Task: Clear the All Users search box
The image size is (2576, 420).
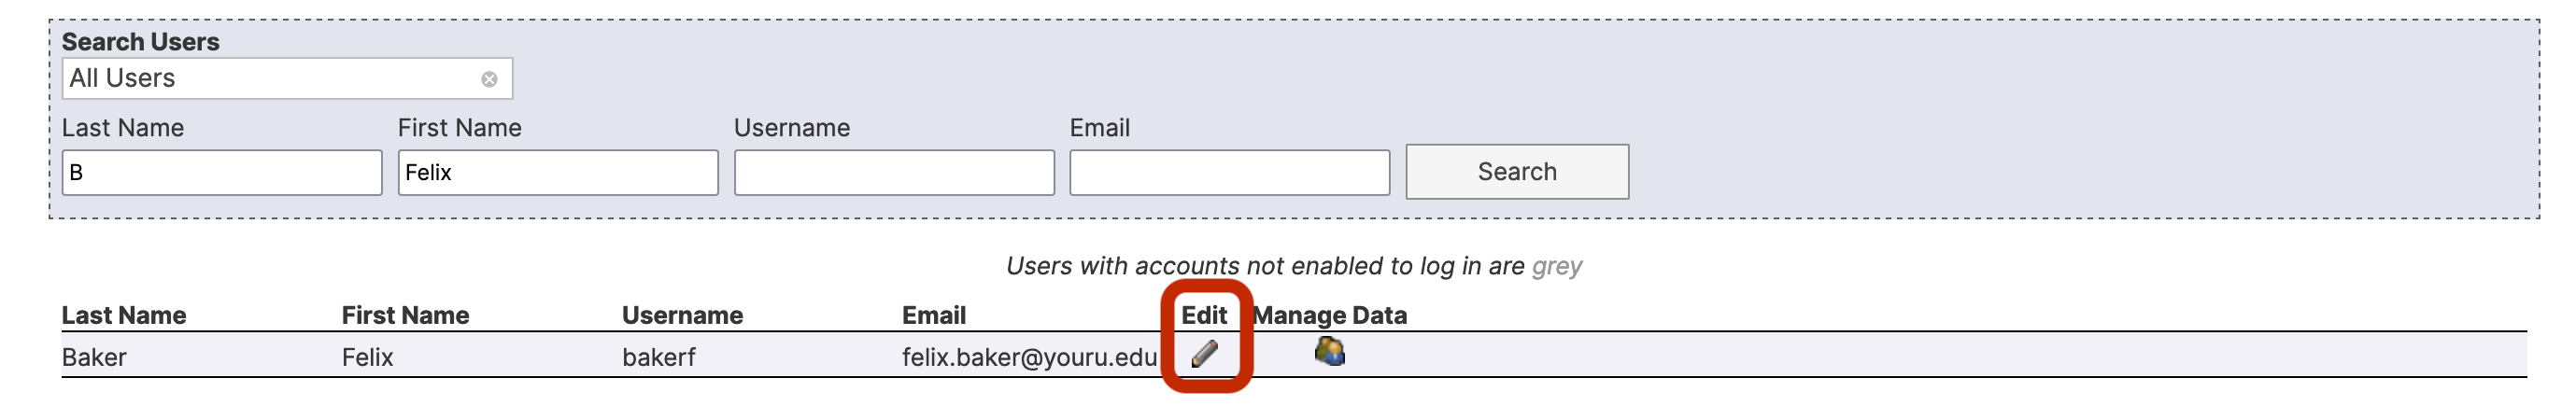Action: click(x=489, y=79)
